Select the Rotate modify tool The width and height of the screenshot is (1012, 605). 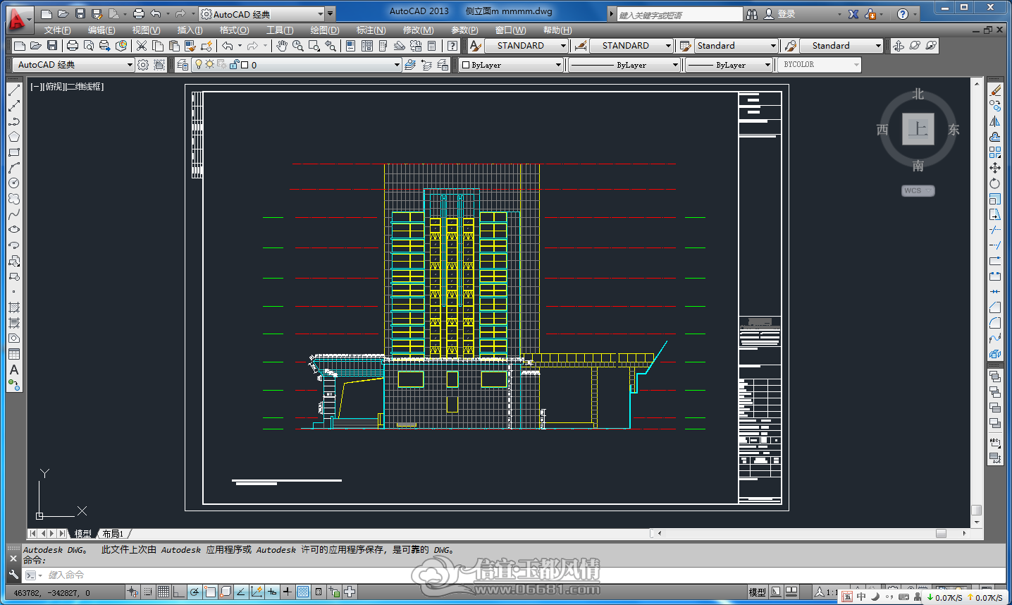tap(995, 183)
